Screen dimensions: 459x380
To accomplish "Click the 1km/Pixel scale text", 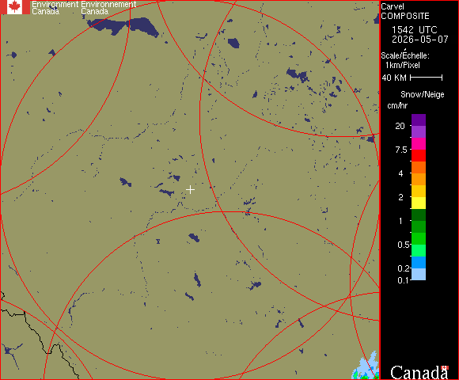I will [x=403, y=65].
